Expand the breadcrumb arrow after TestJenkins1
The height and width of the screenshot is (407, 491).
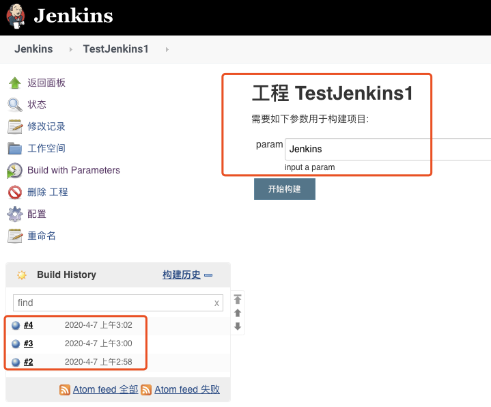pyautogui.click(x=167, y=49)
